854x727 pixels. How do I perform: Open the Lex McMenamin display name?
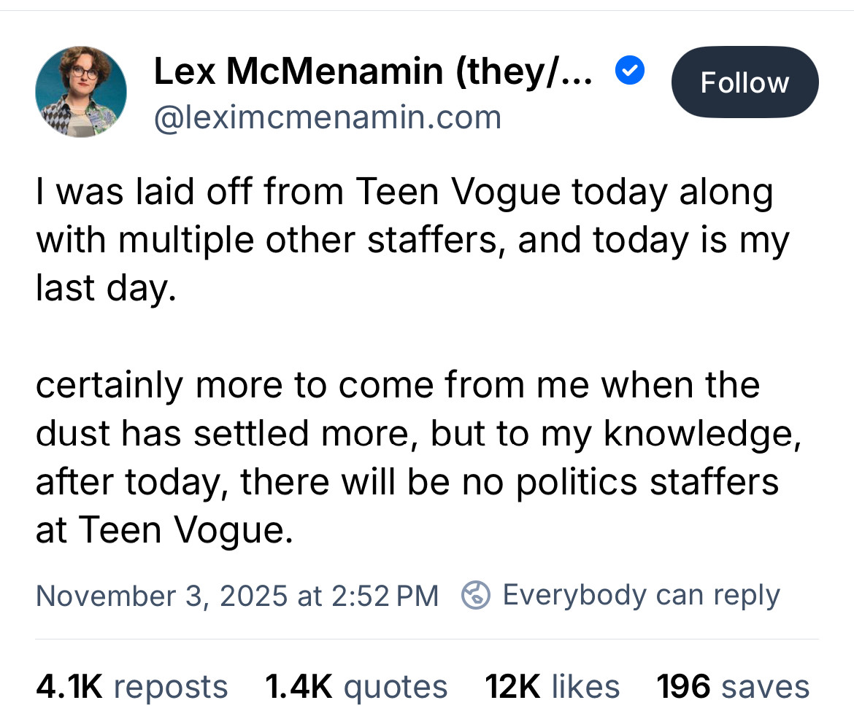tap(298, 72)
